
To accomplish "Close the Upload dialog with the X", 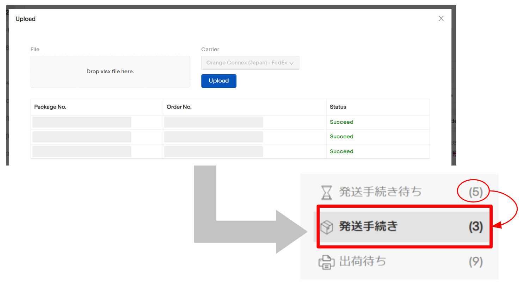I will click(441, 19).
